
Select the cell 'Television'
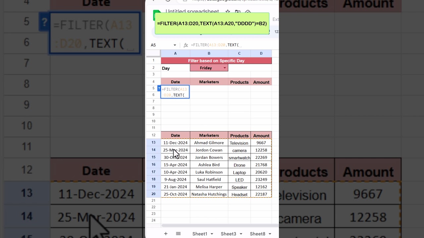pos(239,143)
